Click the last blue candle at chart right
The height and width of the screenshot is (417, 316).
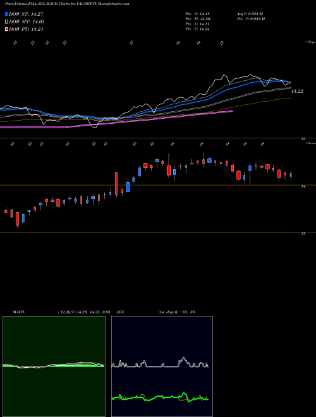[x=291, y=175]
